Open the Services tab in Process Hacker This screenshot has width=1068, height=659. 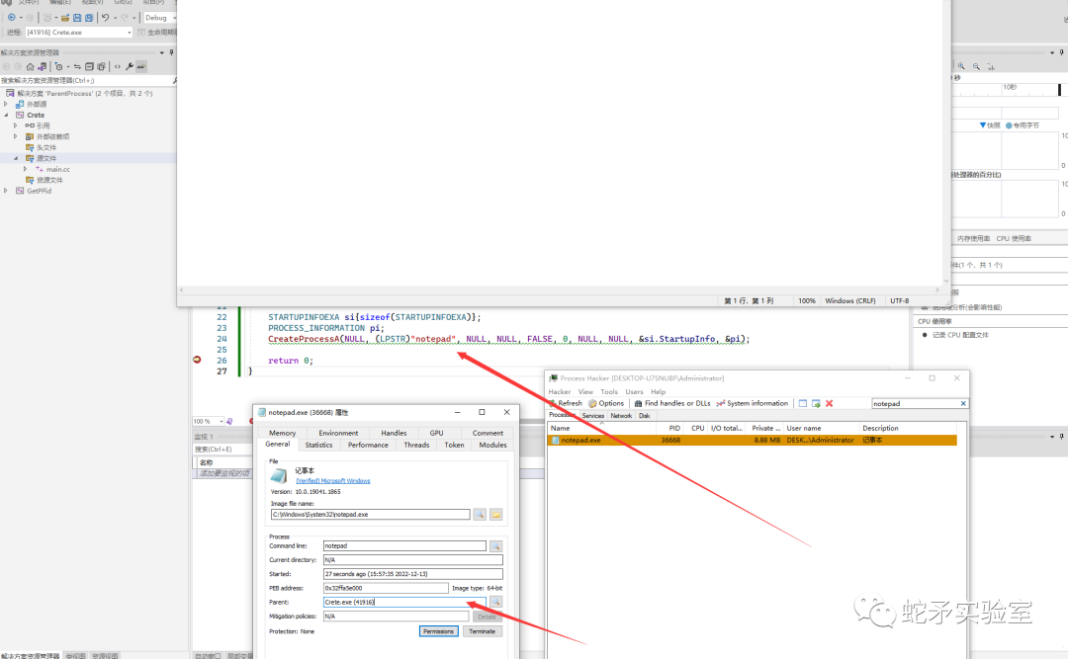[592, 415]
